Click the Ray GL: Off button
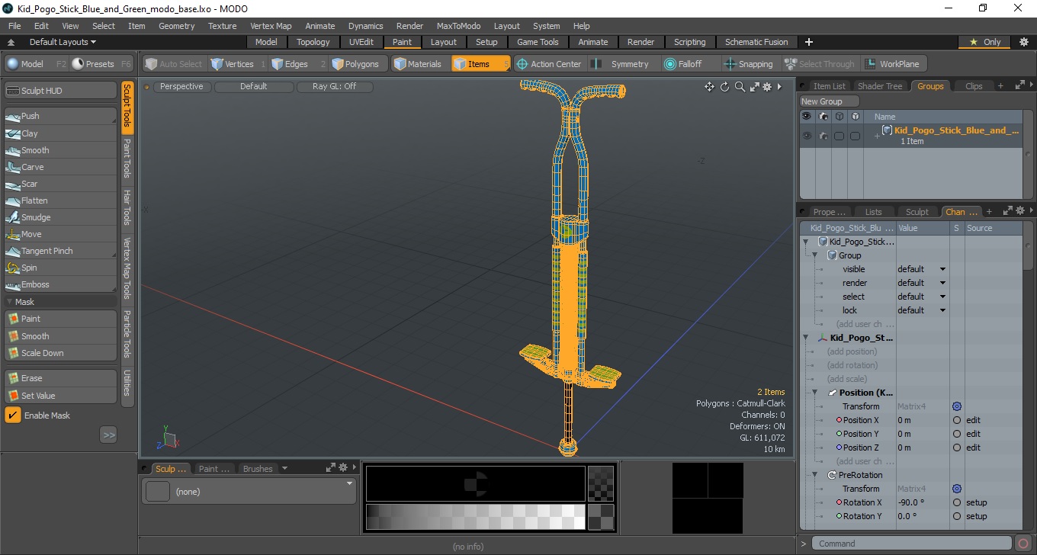The width and height of the screenshot is (1037, 555). (335, 87)
